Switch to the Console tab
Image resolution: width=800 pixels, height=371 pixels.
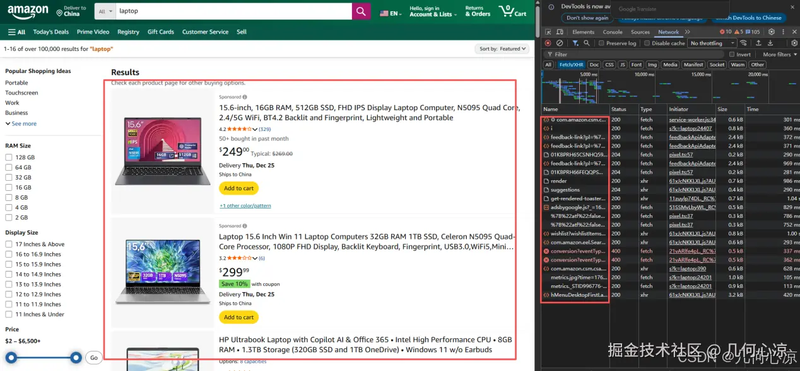pyautogui.click(x=612, y=31)
